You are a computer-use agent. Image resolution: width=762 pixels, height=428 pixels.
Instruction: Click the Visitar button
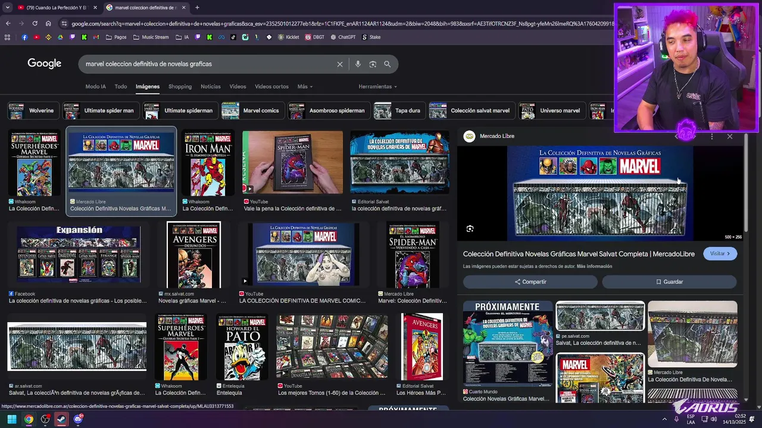pos(720,254)
